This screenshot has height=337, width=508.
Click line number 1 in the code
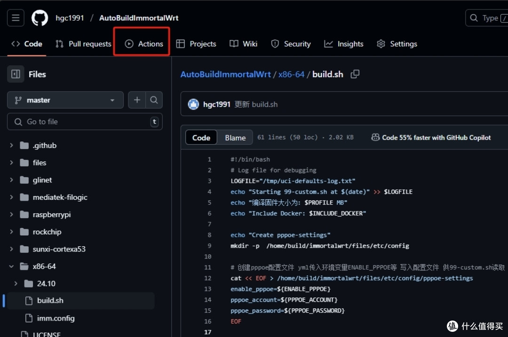[209, 159]
